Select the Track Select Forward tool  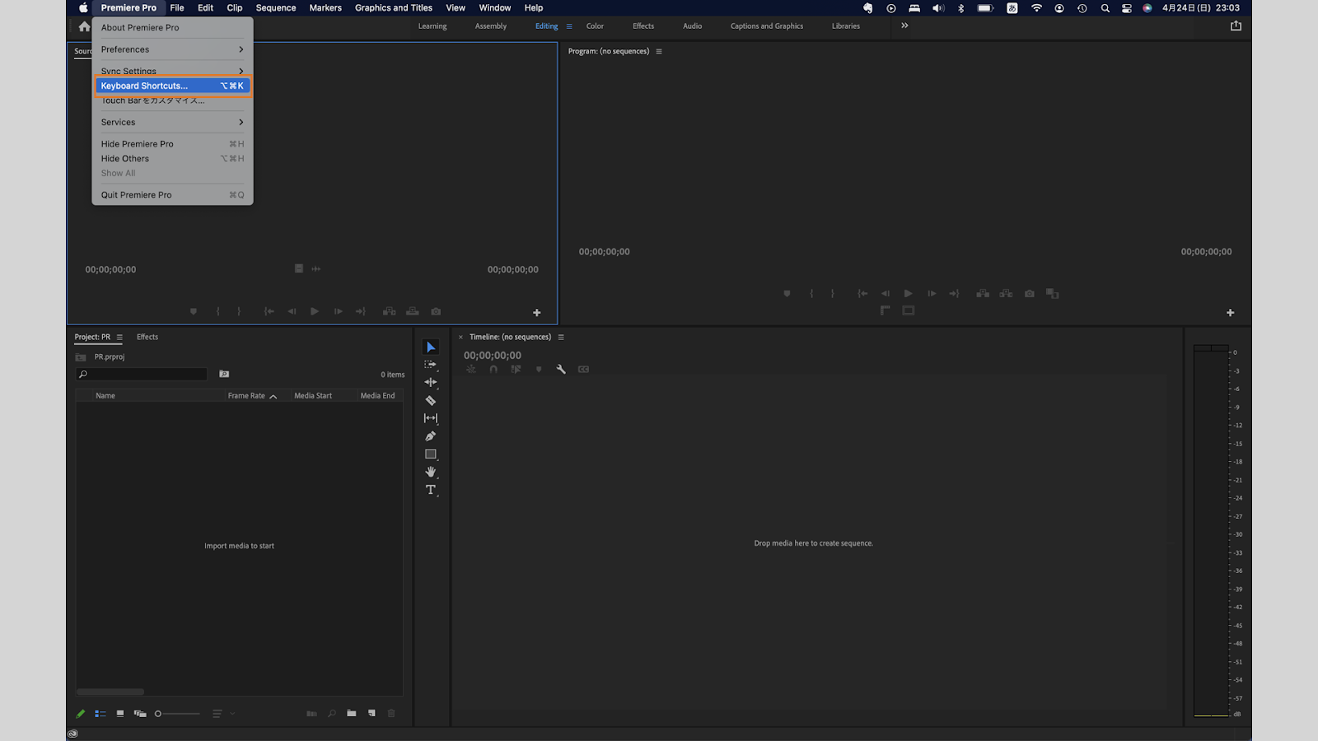[x=431, y=365]
